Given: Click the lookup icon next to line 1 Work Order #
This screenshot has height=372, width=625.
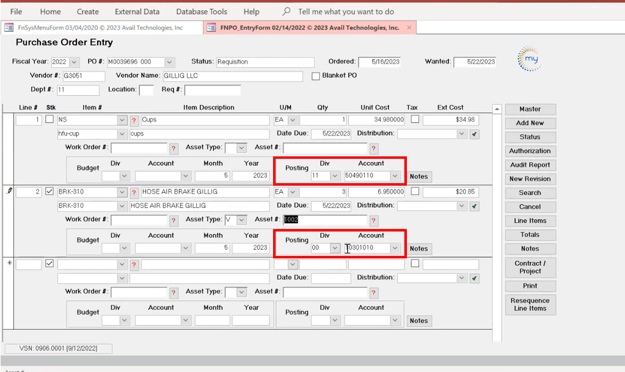Looking at the screenshot, I should [x=174, y=148].
